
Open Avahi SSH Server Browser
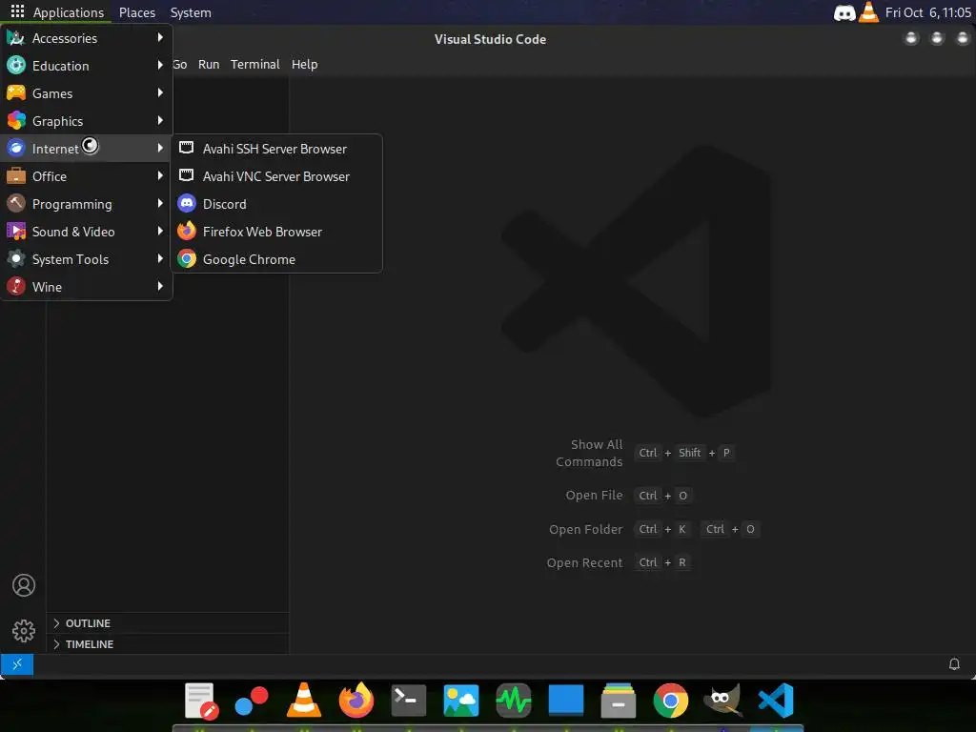276,149
